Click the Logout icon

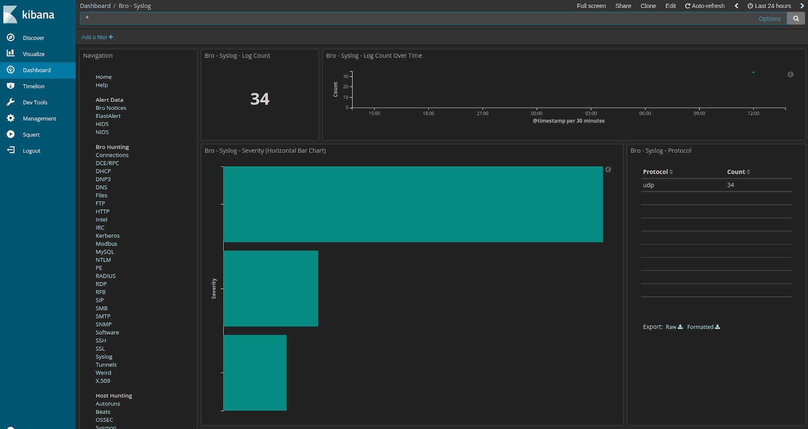pyautogui.click(x=11, y=150)
